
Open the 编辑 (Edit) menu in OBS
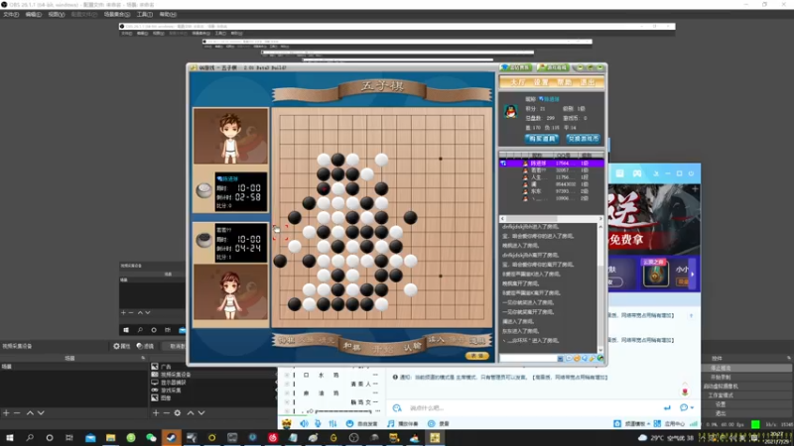coord(34,14)
